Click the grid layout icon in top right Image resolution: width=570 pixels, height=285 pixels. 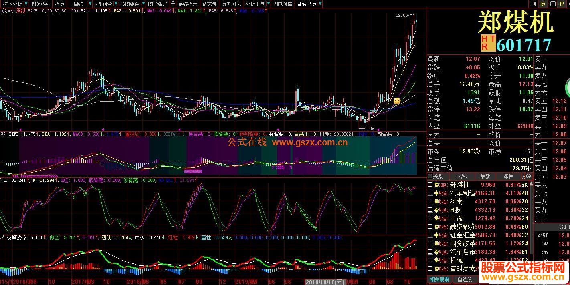point(553,4)
